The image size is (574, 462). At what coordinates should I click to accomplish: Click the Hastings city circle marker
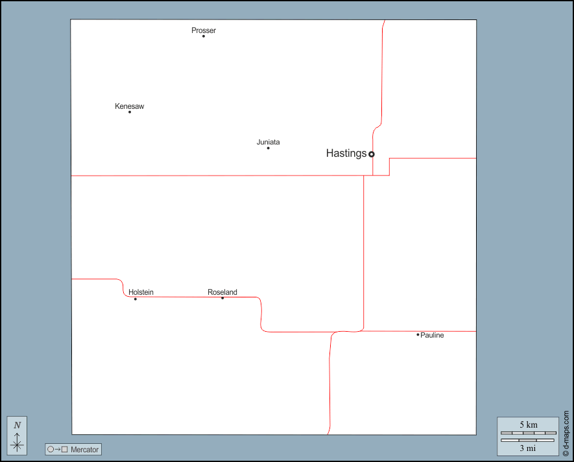click(x=371, y=154)
